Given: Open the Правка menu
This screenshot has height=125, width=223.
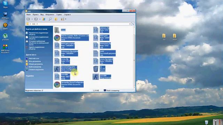Looking at the screenshot, I should click(36, 15).
